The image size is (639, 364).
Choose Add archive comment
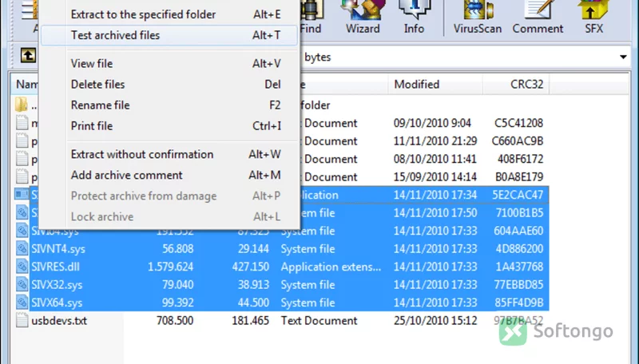[169, 175]
